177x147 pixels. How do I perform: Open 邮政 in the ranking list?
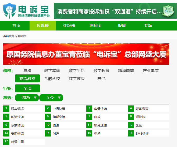point(97,117)
